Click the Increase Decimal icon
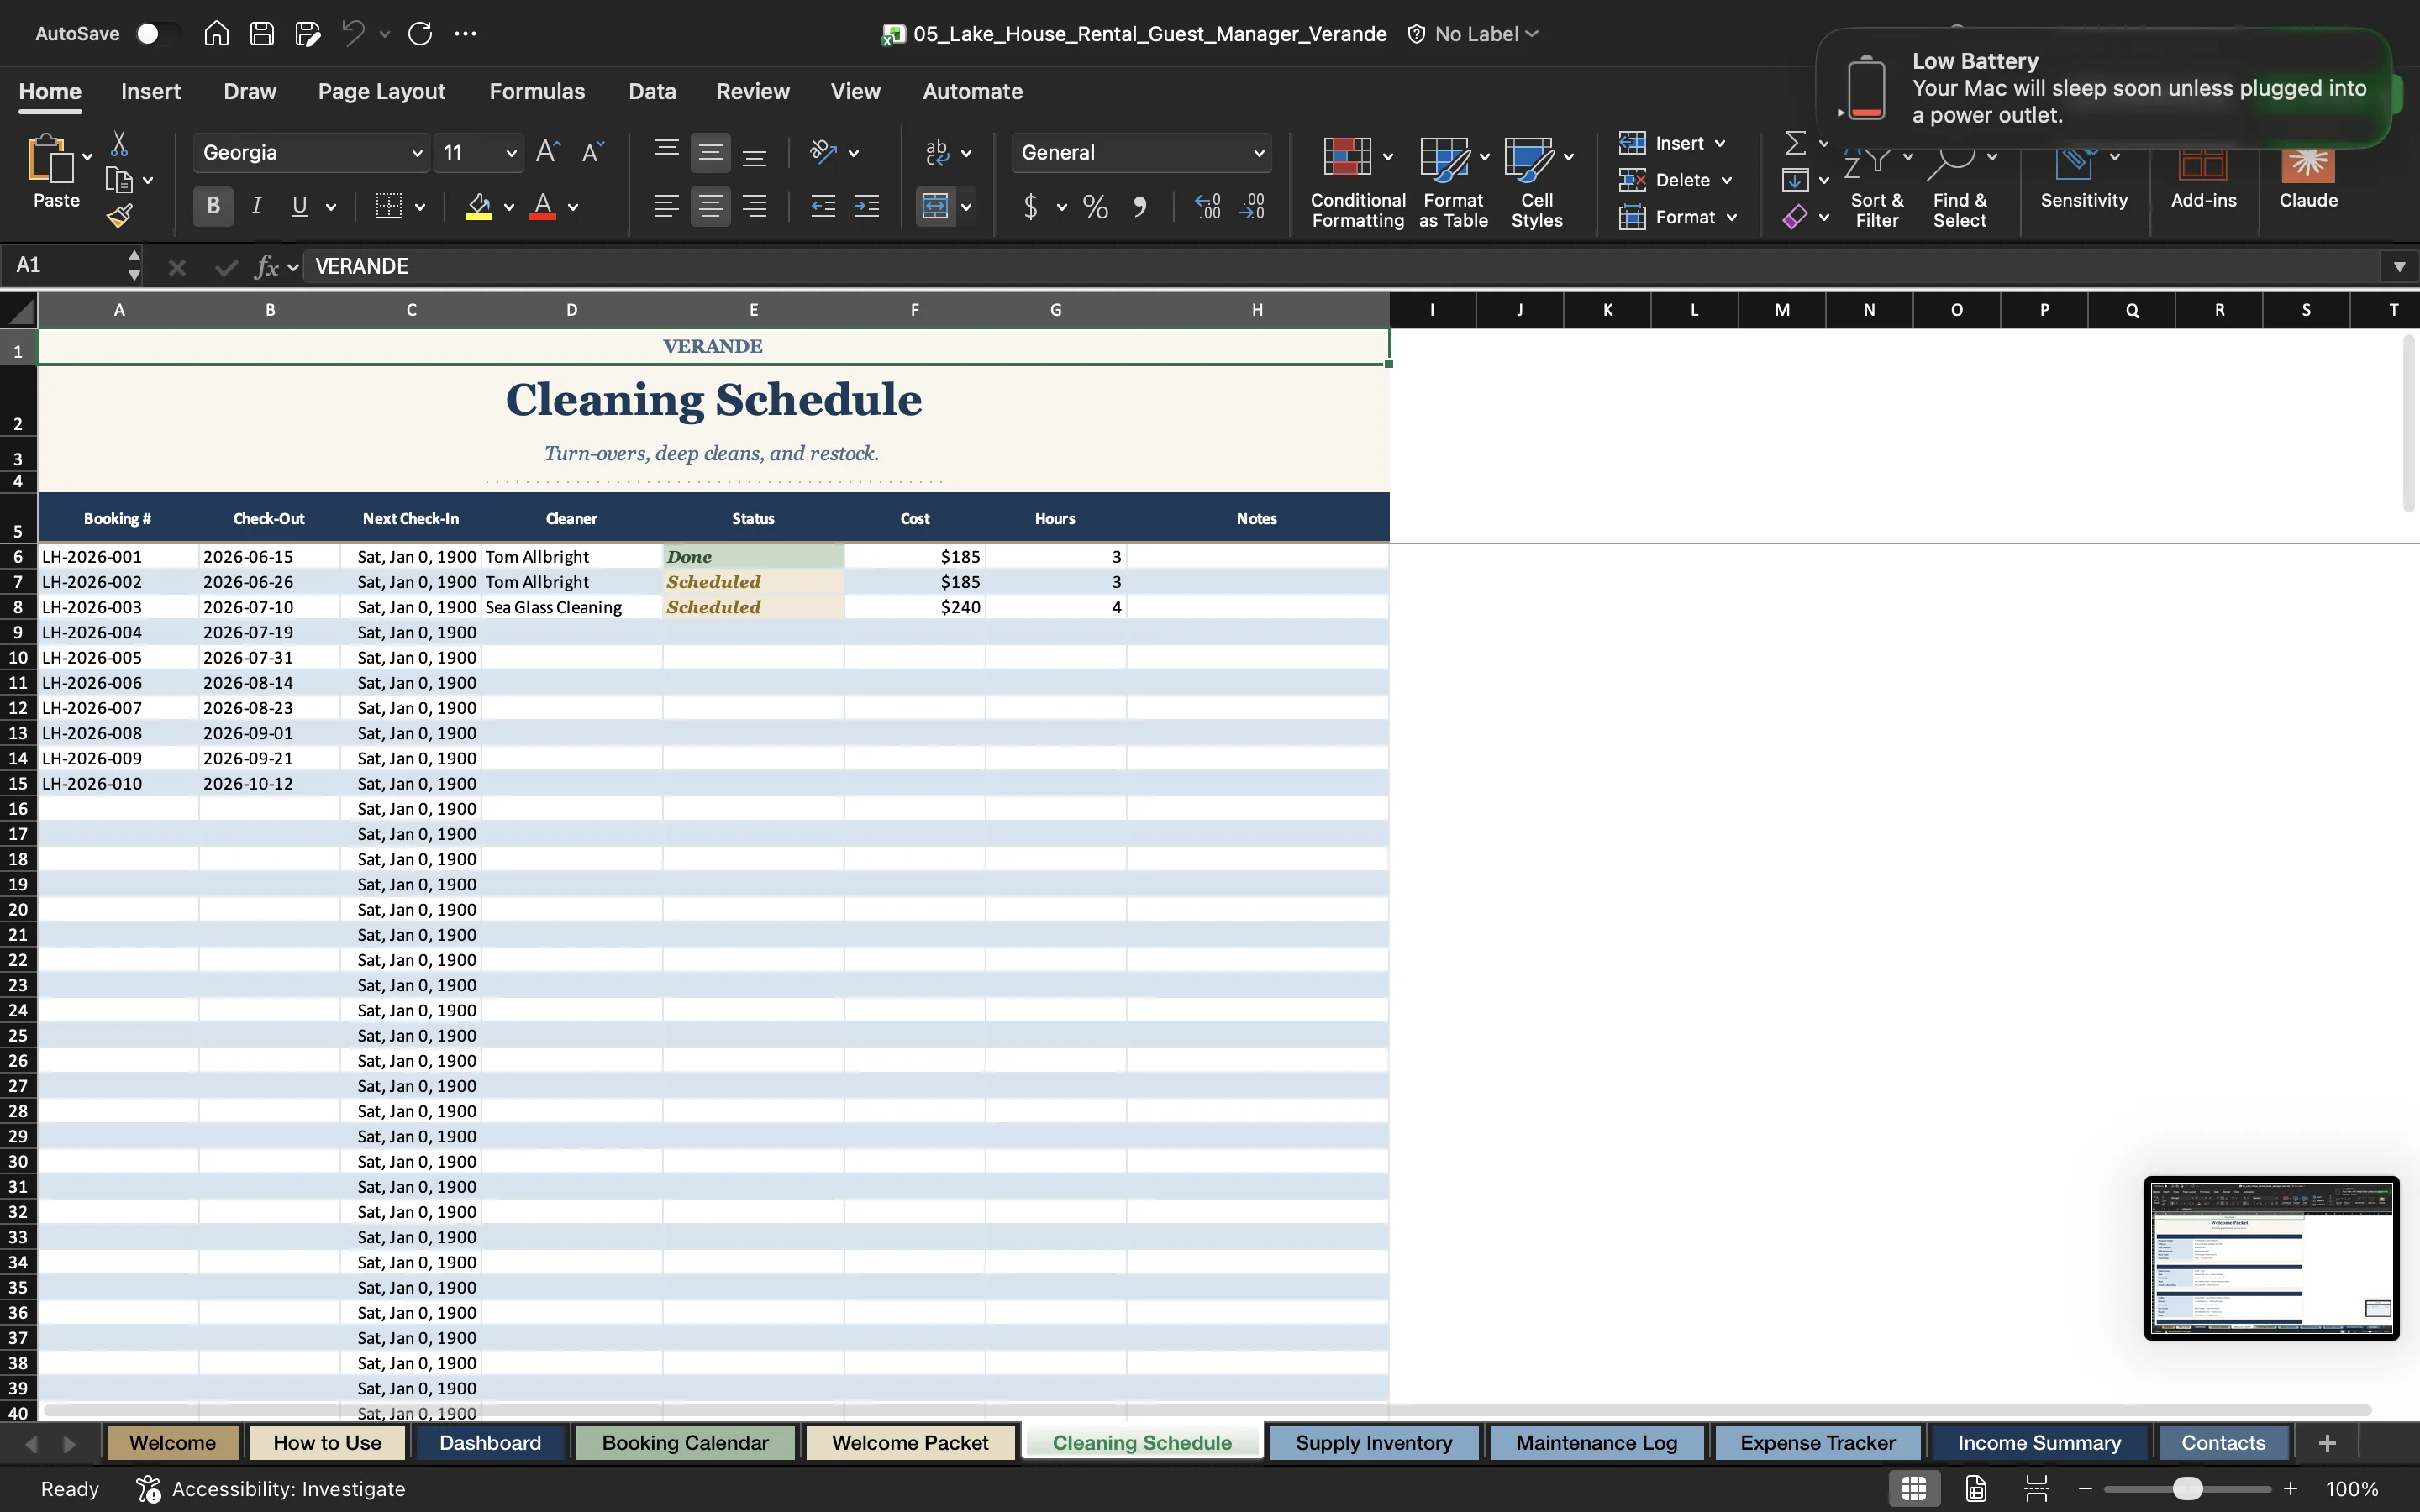The height and width of the screenshot is (1512, 2420). pos(1207,207)
